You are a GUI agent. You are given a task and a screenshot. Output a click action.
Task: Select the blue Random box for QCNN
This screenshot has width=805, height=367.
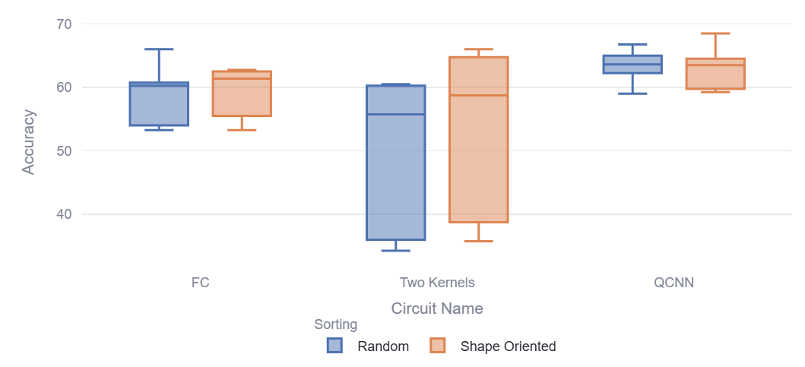click(632, 65)
